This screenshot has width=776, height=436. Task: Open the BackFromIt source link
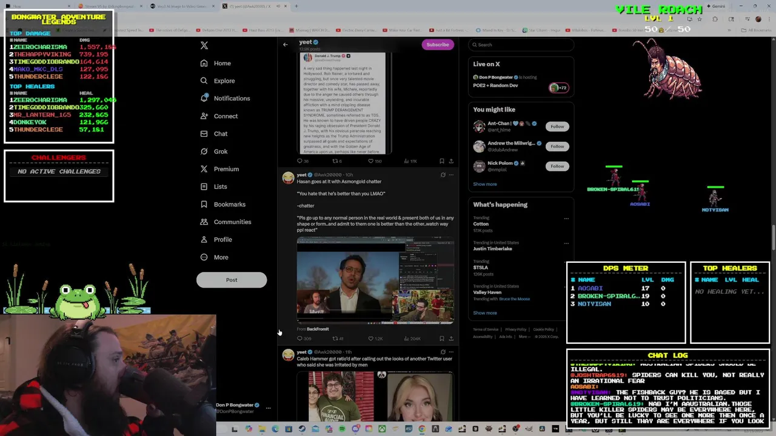point(318,329)
